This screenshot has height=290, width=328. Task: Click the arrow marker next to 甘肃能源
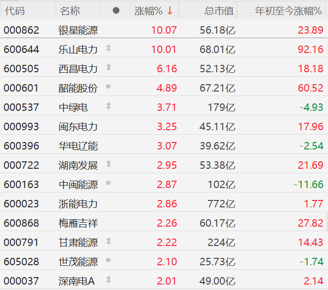(x=108, y=241)
